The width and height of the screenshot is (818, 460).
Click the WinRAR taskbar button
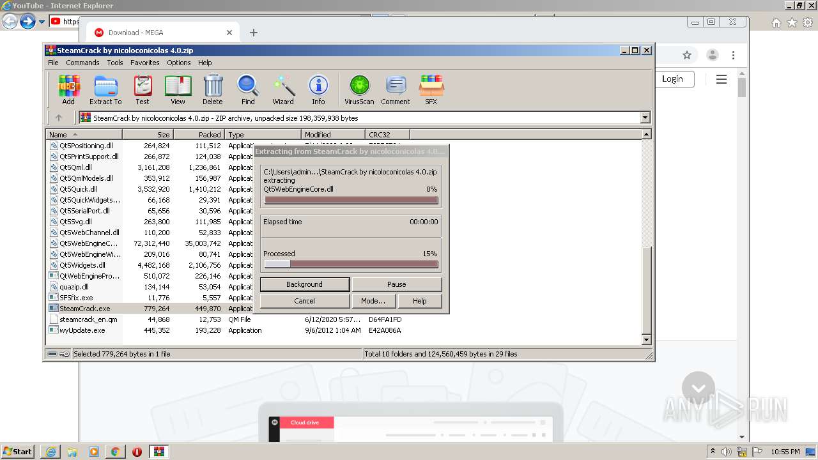click(158, 452)
